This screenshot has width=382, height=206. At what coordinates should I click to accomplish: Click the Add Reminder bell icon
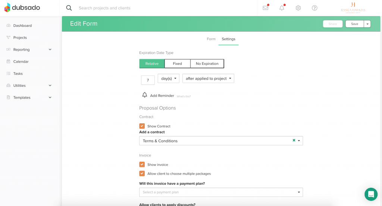coord(144,95)
